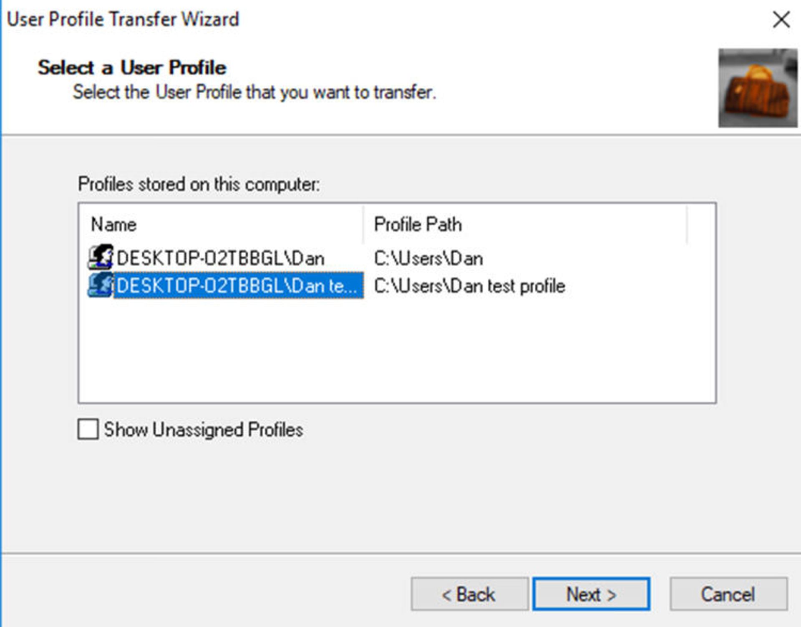Click the user icon beside DESKTOP-O2TBBGL\Dan
The image size is (801, 627).
point(101,257)
